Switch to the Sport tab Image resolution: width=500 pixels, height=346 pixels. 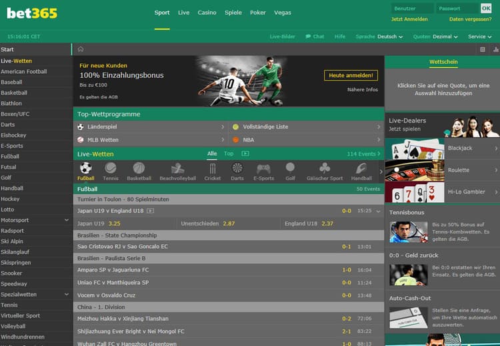(x=162, y=13)
